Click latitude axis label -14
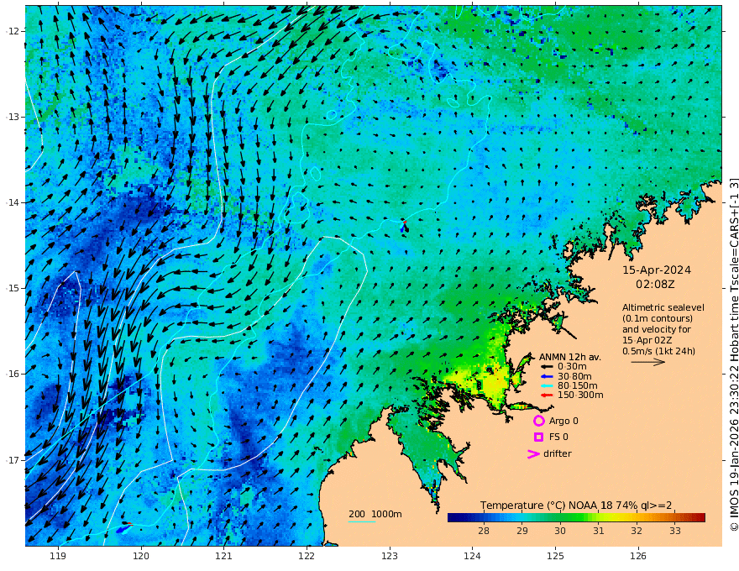Viewport: 739px width, 571px height. (13, 202)
